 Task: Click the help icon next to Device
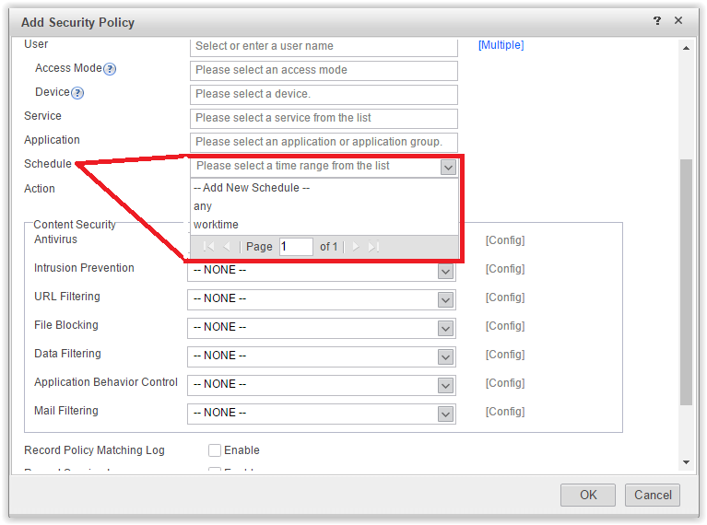pyautogui.click(x=77, y=93)
